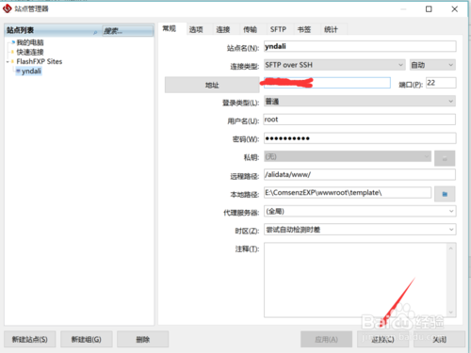The width and height of the screenshot is (471, 353).
Task: Click the address input field
Action: (327, 83)
